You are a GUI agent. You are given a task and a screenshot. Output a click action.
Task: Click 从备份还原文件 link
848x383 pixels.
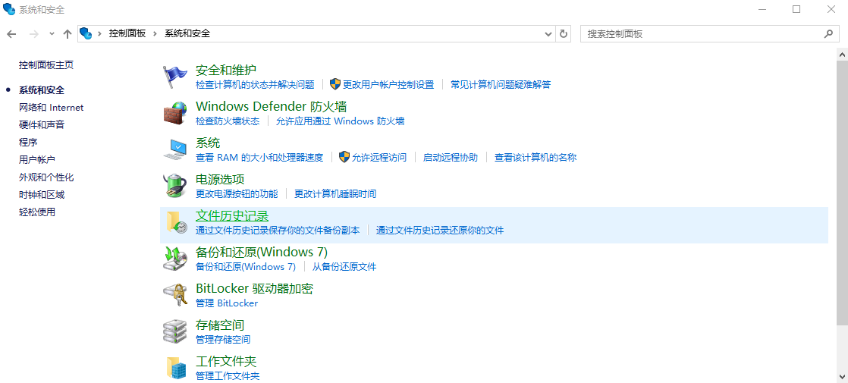pyautogui.click(x=344, y=267)
